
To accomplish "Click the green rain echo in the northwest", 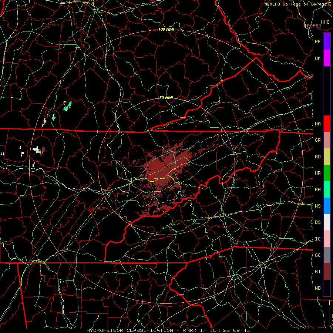I will 68,106.
